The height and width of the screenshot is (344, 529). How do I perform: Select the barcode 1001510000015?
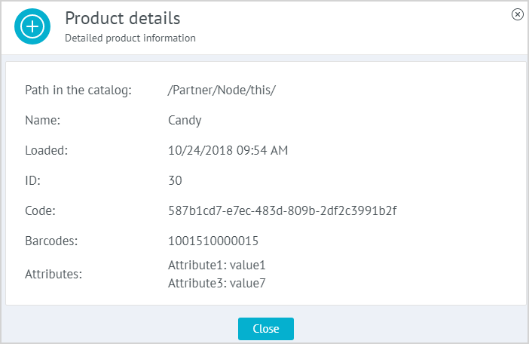(213, 241)
